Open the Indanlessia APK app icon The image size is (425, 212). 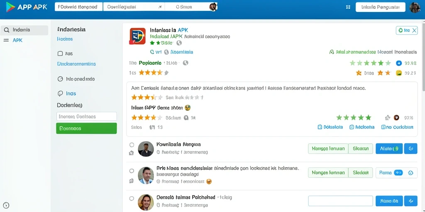[137, 36]
